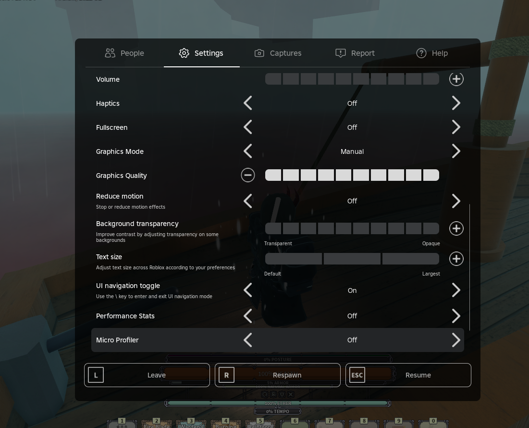Click the Captures camera icon
The height and width of the screenshot is (428, 529).
click(259, 53)
